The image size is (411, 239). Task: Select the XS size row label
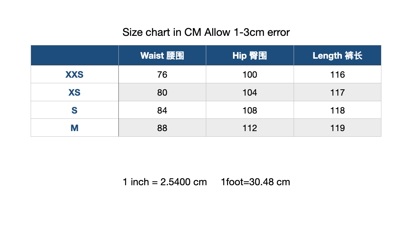[74, 92]
